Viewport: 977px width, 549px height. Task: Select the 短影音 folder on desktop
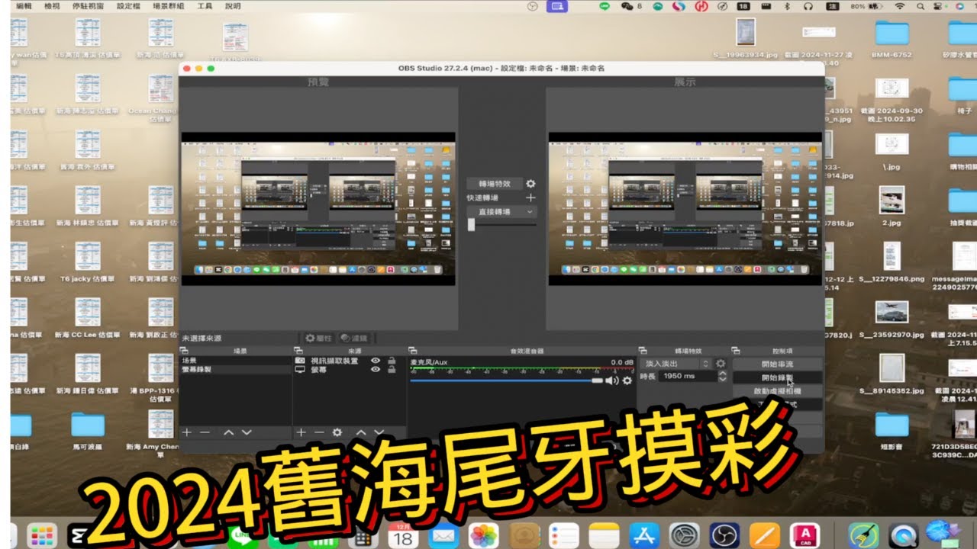[x=892, y=431]
